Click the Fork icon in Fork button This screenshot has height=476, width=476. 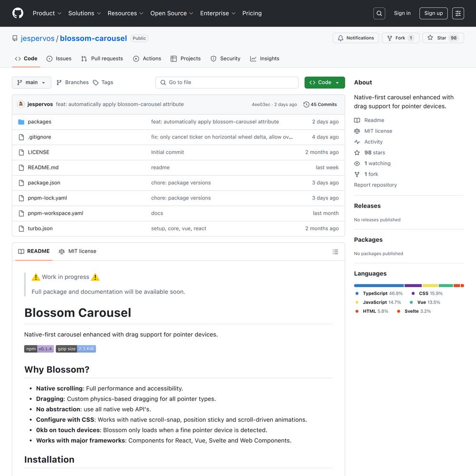[x=389, y=38]
